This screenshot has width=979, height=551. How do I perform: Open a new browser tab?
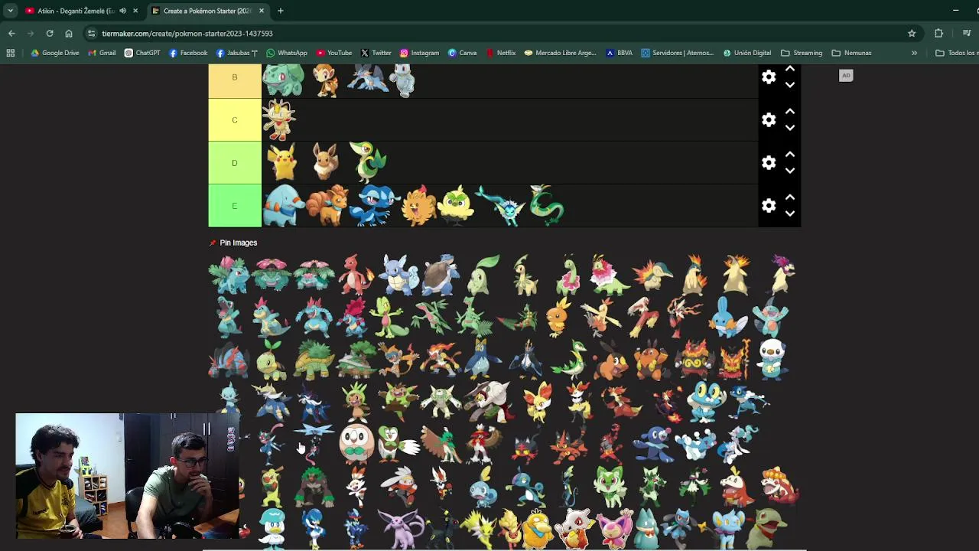coord(280,11)
